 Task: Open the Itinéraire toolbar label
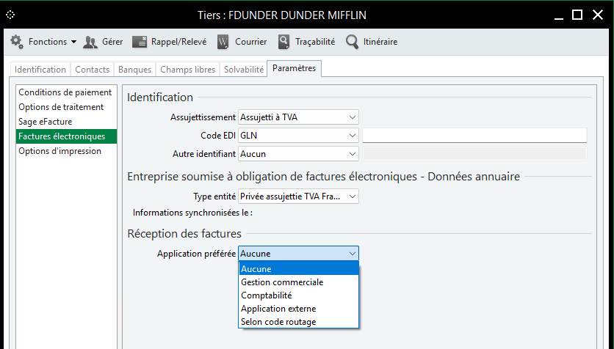380,42
